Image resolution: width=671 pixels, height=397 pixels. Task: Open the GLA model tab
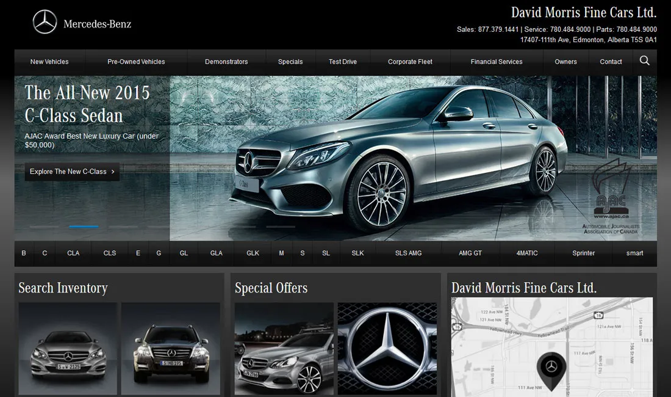[x=216, y=253]
